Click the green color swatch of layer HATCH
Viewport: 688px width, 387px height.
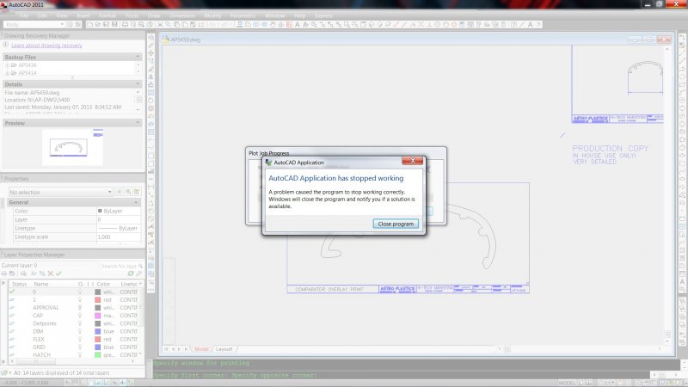click(98, 355)
